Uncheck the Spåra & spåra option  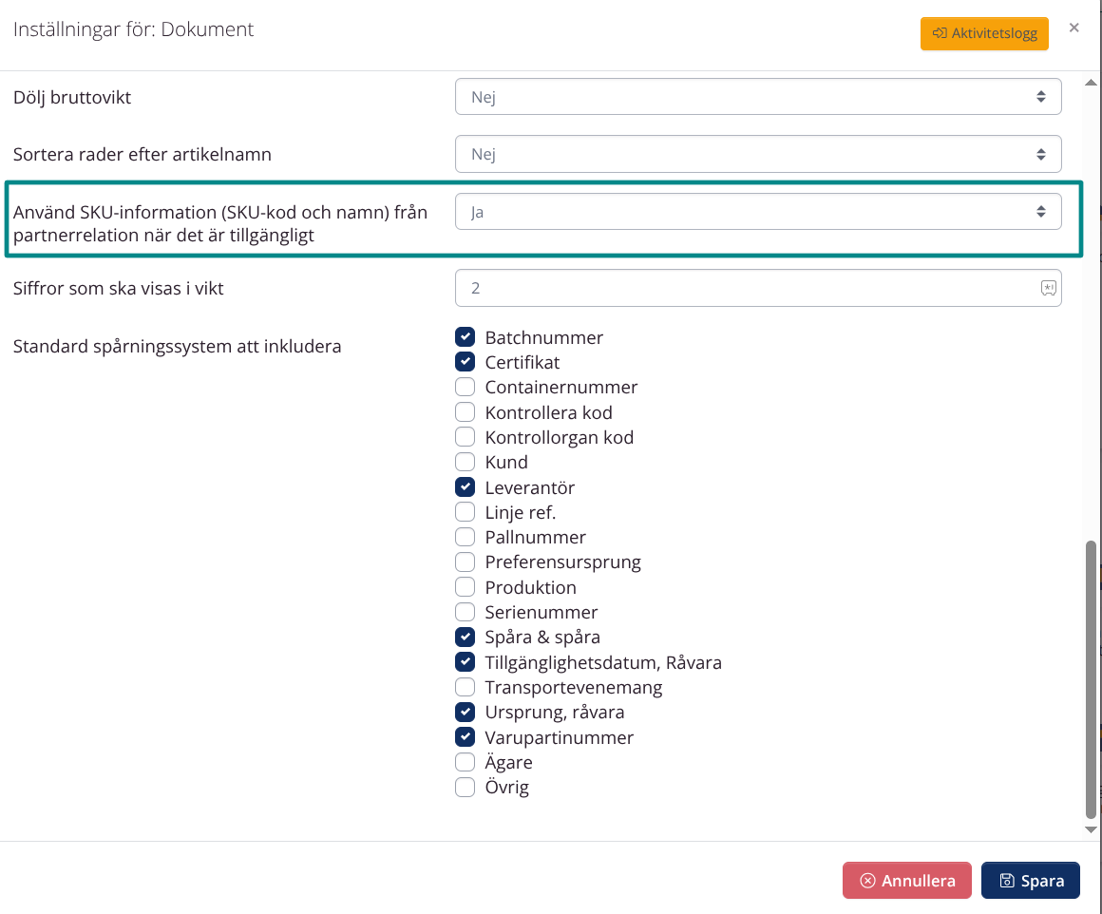pyautogui.click(x=465, y=638)
